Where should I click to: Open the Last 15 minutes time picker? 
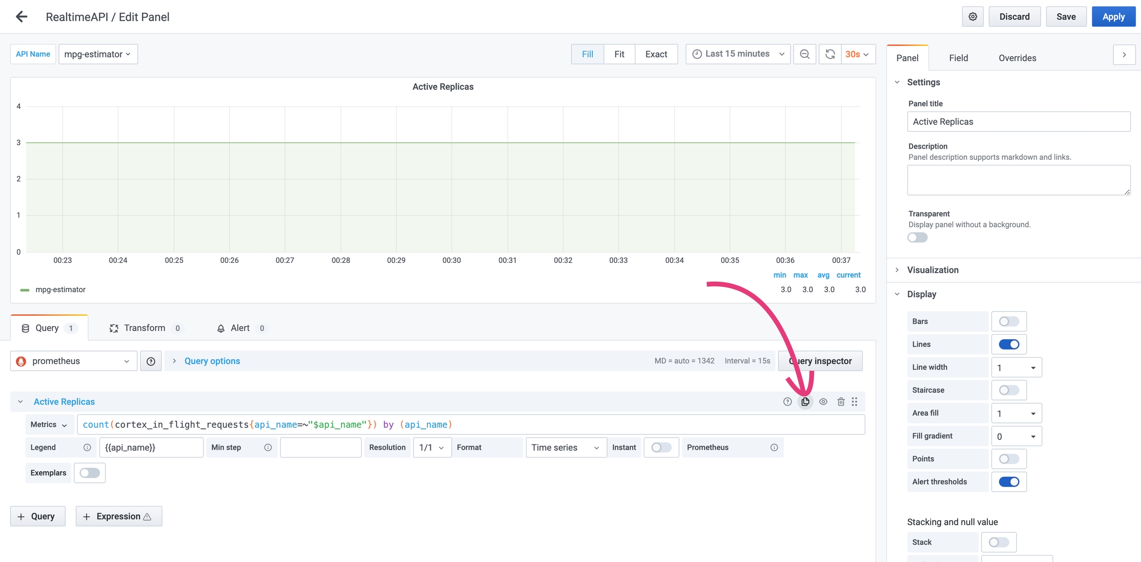tap(738, 54)
